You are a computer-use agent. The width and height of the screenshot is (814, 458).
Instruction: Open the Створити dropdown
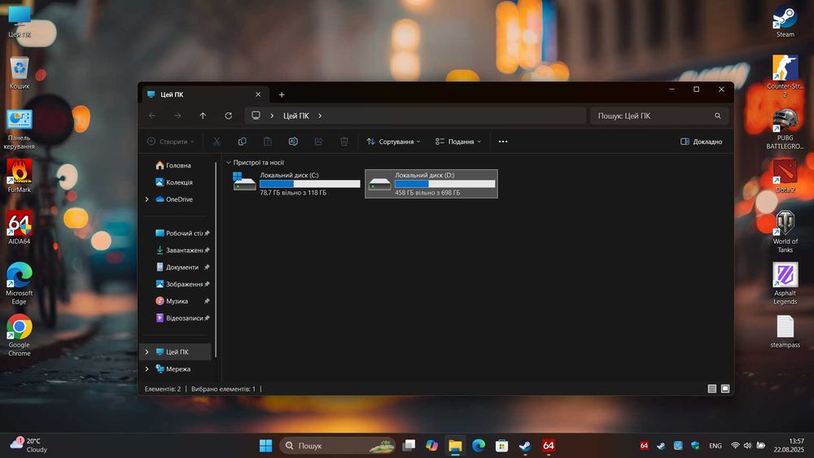pos(171,142)
